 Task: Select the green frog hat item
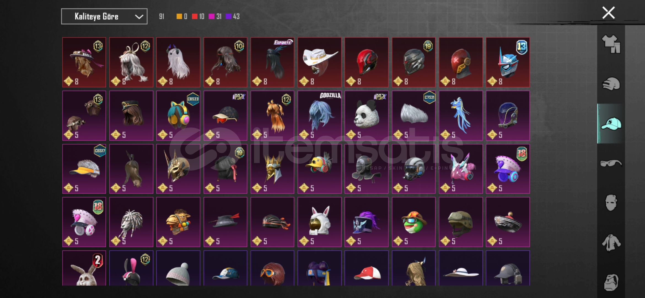(x=413, y=222)
